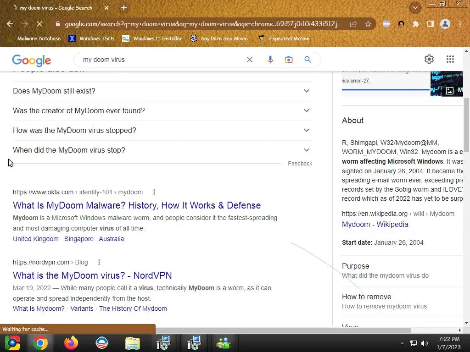Viewport: 470px width, 352px height.
Task: Open the Windows 11 Installer bookmark
Action: tap(152, 38)
